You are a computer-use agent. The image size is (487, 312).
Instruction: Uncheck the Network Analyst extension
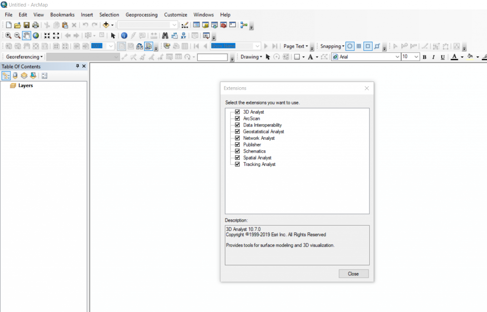[237, 138]
